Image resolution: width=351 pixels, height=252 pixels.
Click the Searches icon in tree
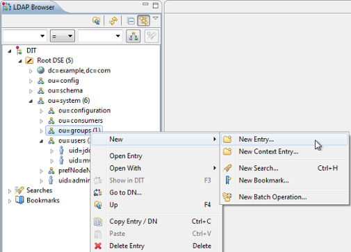click(x=19, y=190)
